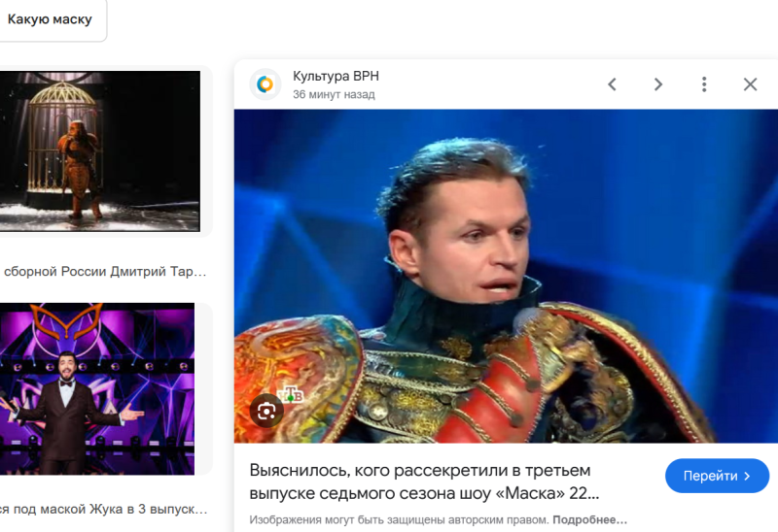Click the Культура ВРН site favicon
778x532 pixels.
point(265,84)
